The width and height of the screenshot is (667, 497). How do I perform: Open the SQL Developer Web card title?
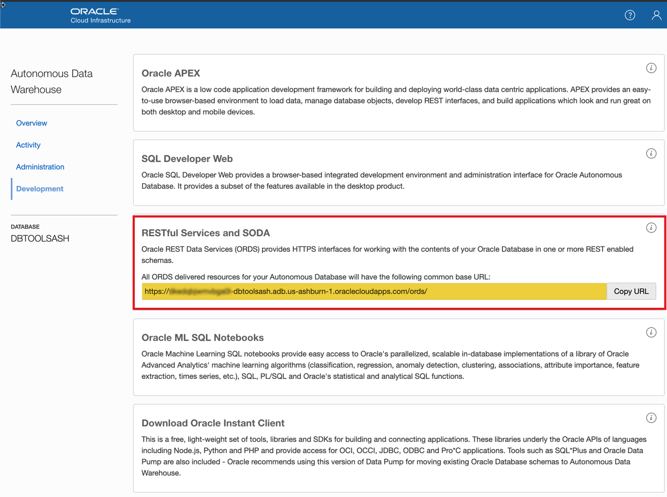tap(187, 159)
